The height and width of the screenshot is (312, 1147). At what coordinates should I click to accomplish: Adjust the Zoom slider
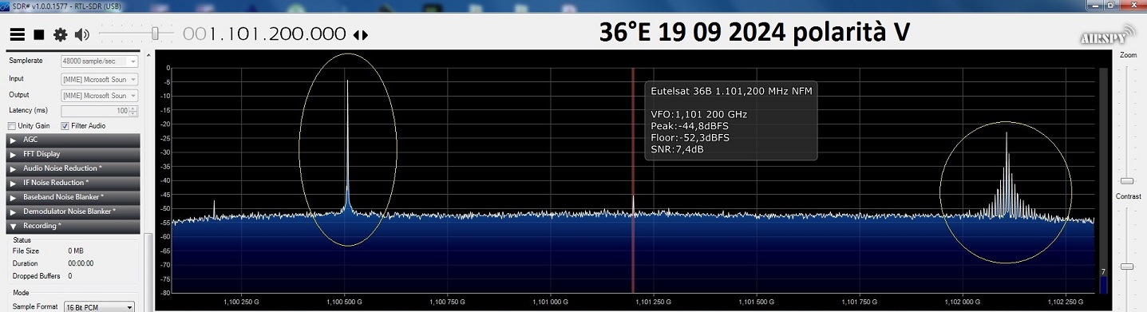click(x=1127, y=180)
